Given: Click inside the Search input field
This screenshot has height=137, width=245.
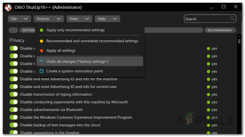Looking at the screenshot, I should pos(206,19).
